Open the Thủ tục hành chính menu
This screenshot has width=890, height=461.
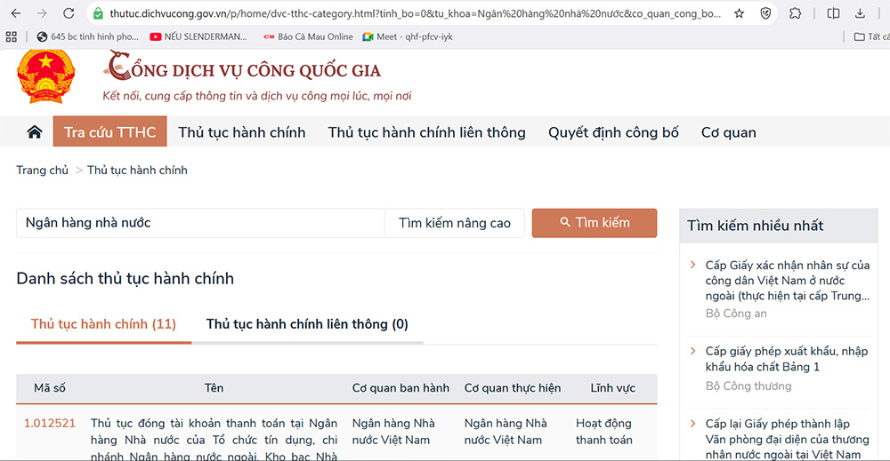click(x=241, y=132)
